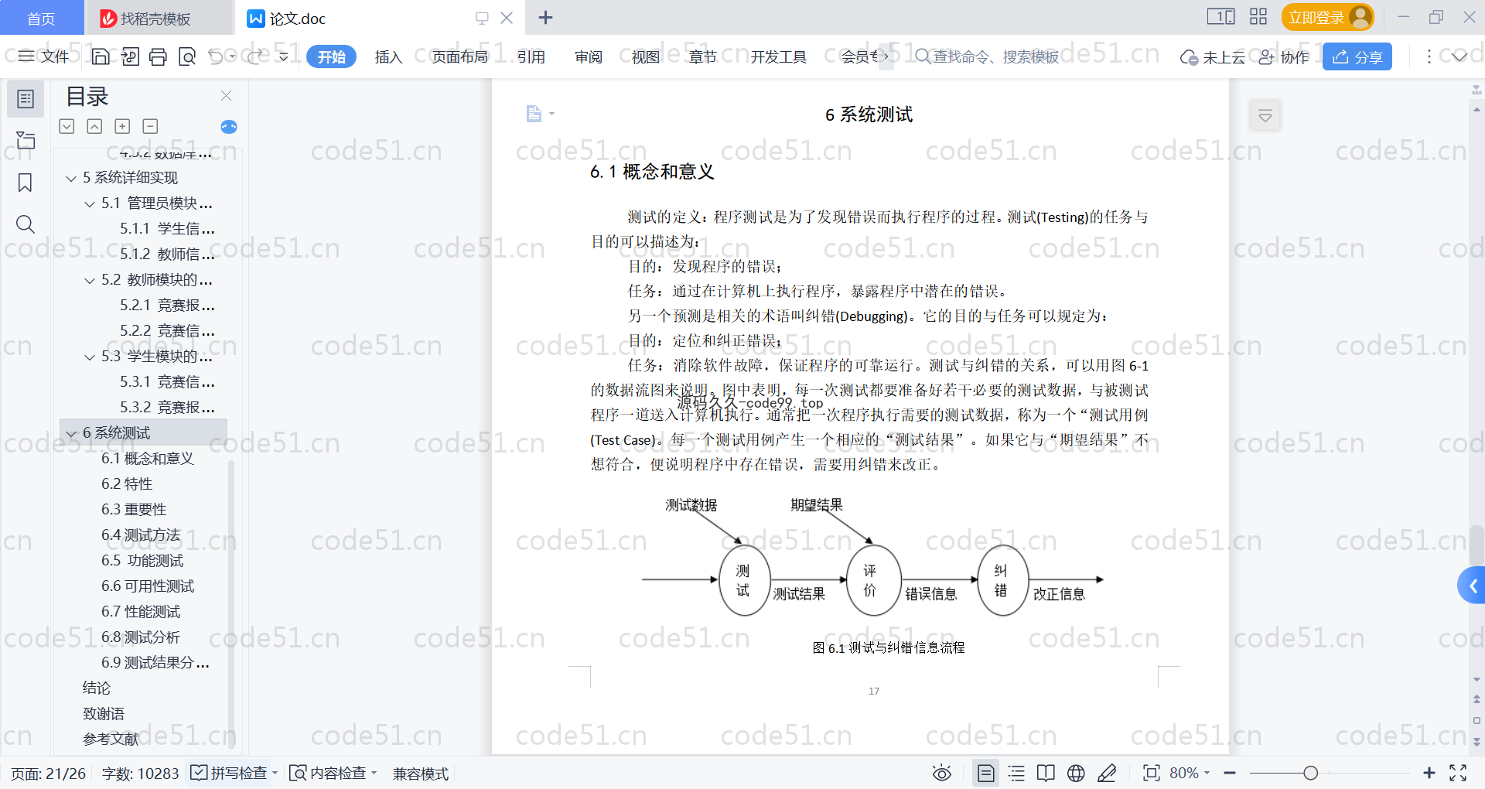Click the zoom in plus button
The image size is (1485, 789).
[1429, 773]
